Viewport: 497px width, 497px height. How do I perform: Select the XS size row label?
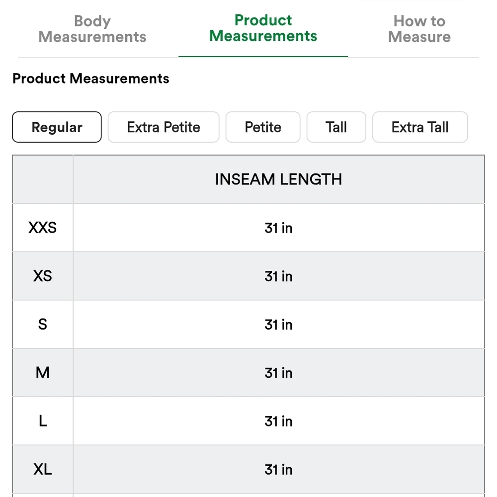click(42, 276)
